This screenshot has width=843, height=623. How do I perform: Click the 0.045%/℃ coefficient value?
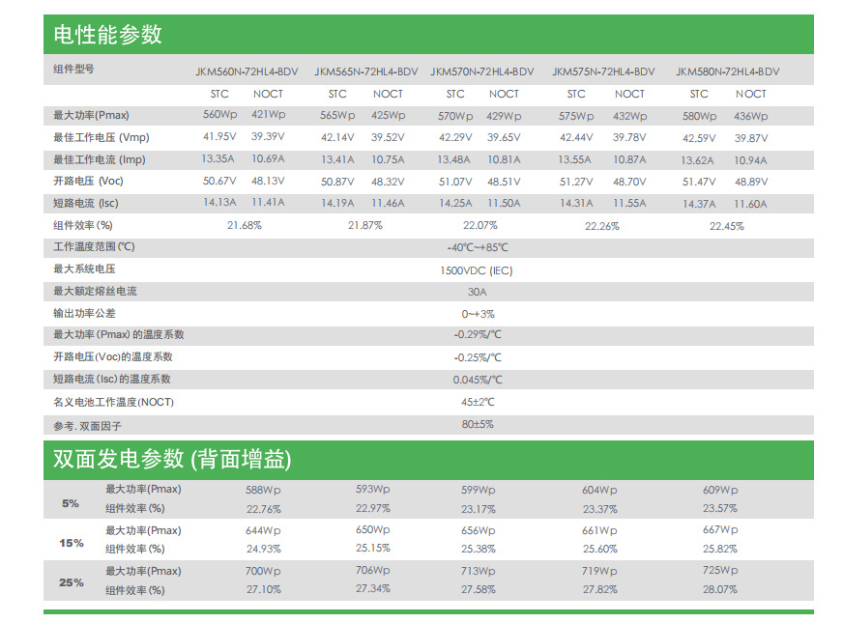click(x=478, y=380)
